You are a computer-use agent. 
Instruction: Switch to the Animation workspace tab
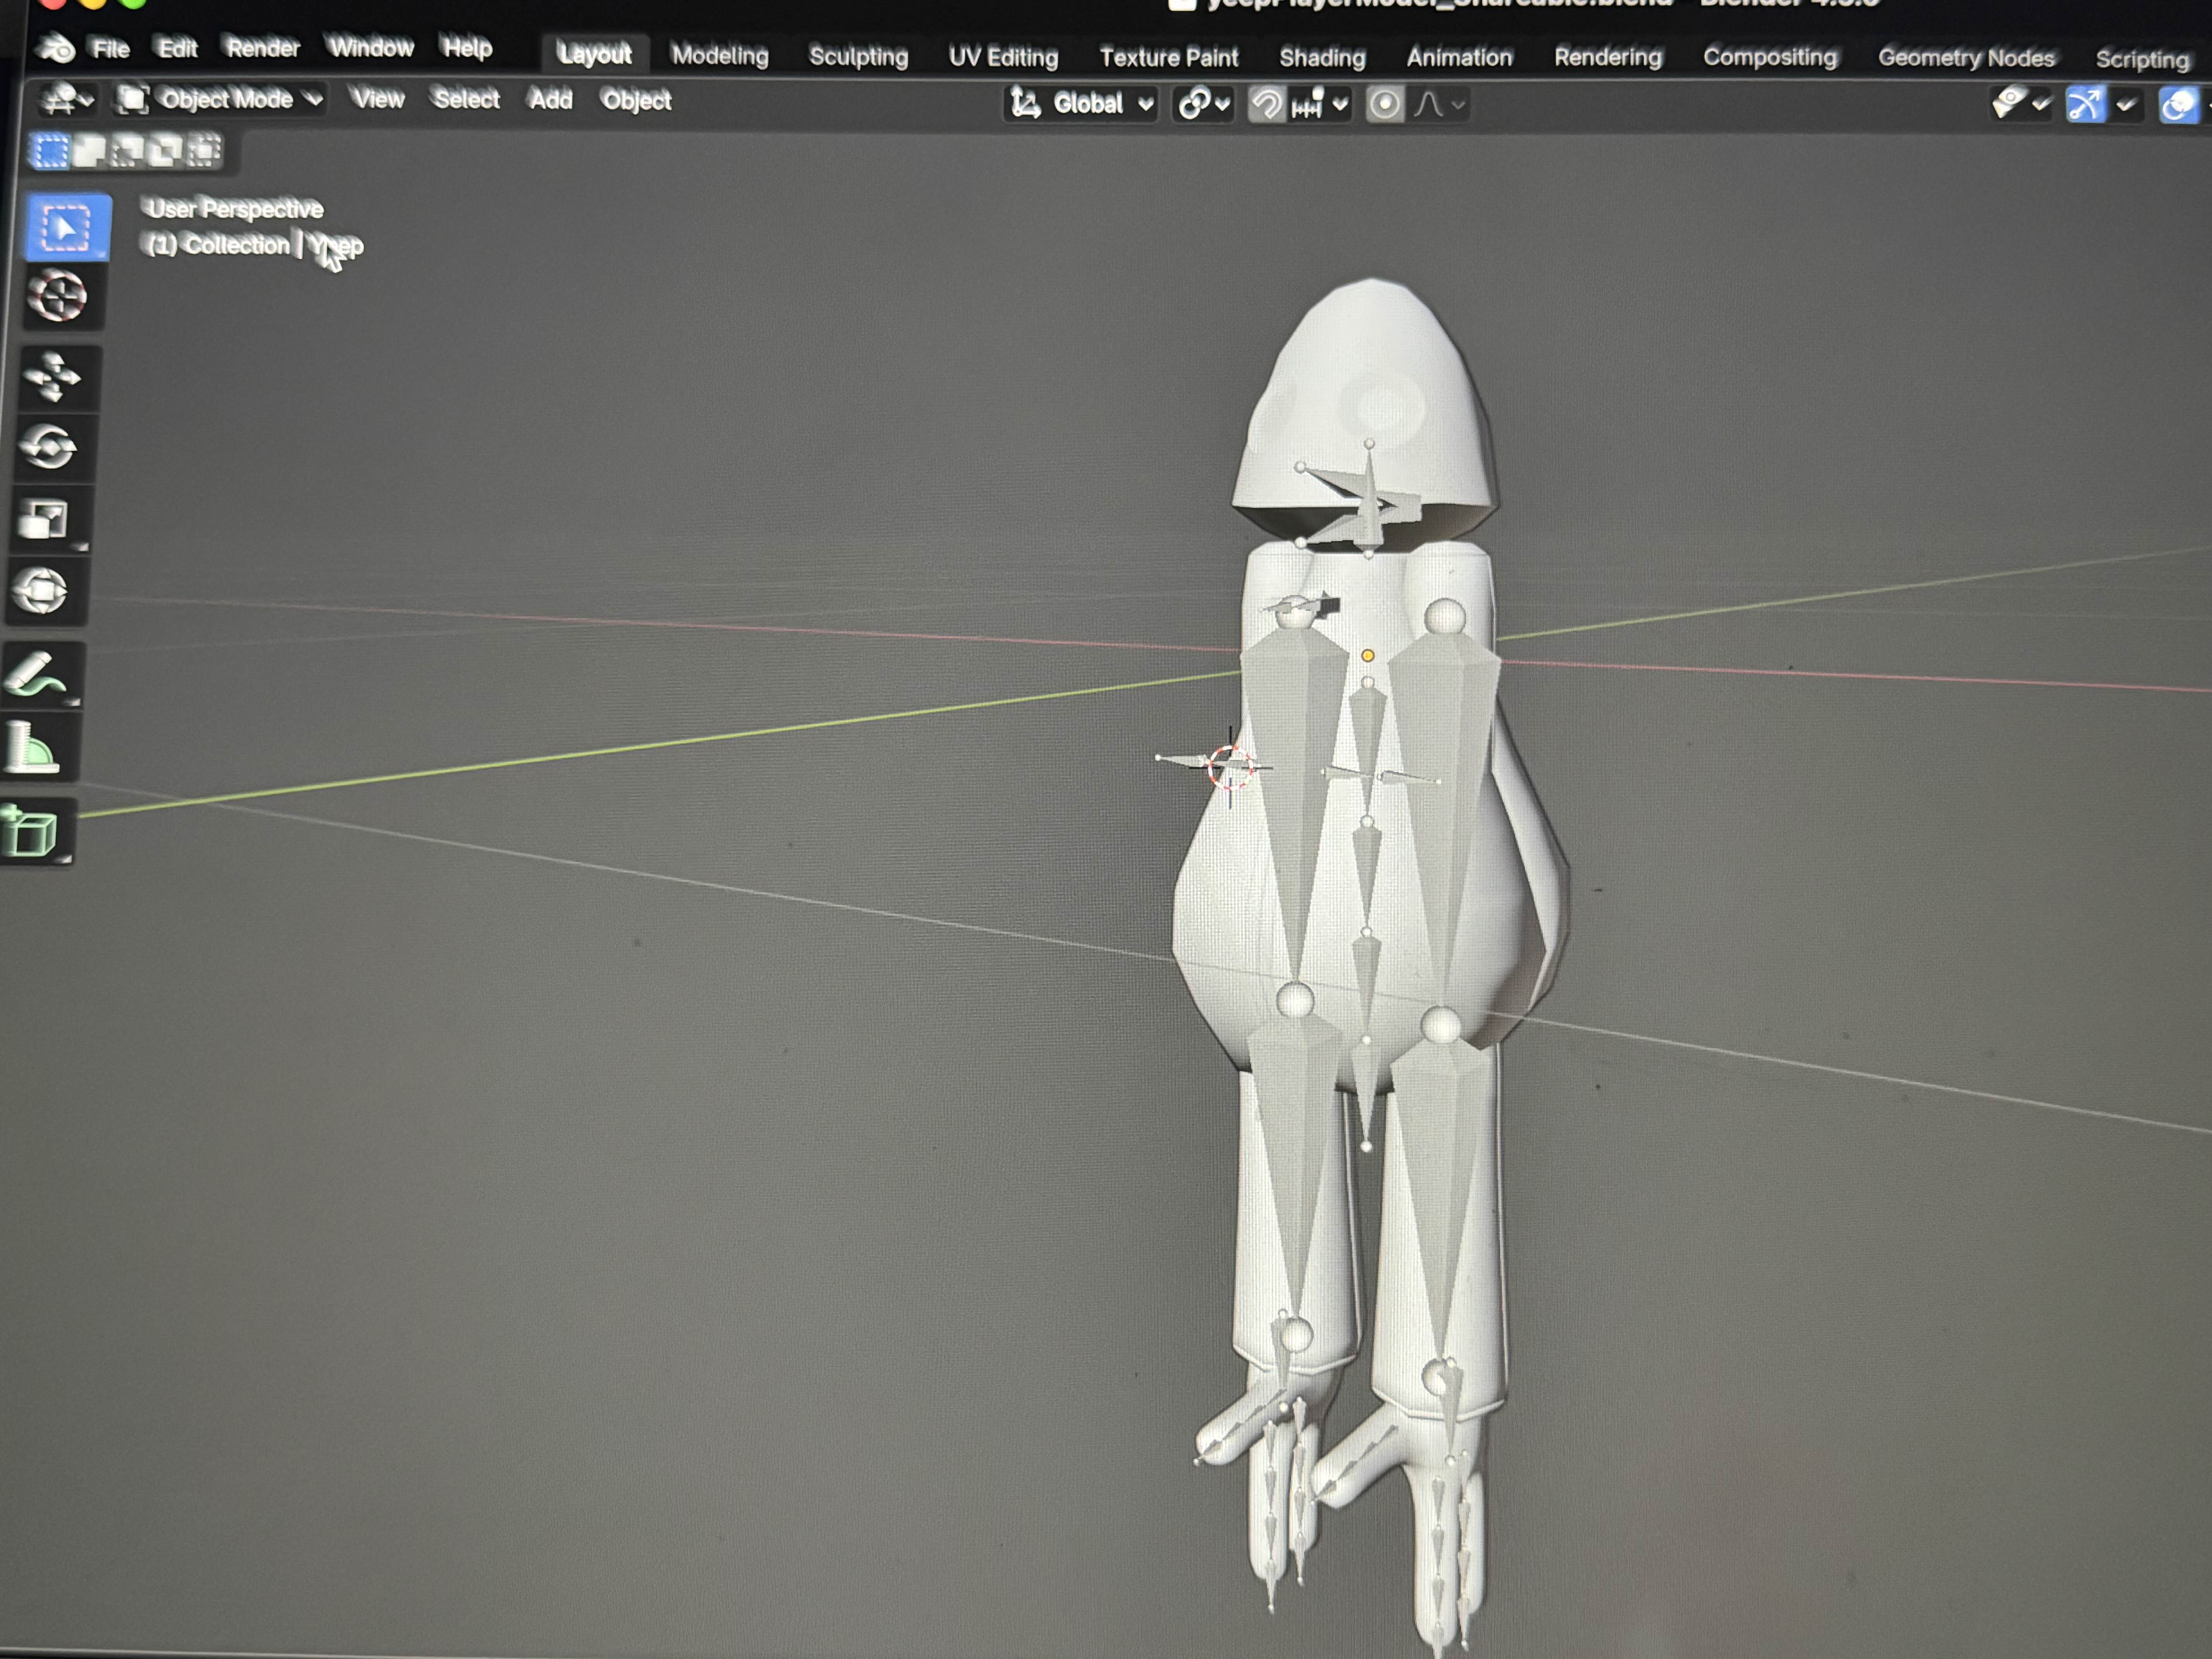1460,57
